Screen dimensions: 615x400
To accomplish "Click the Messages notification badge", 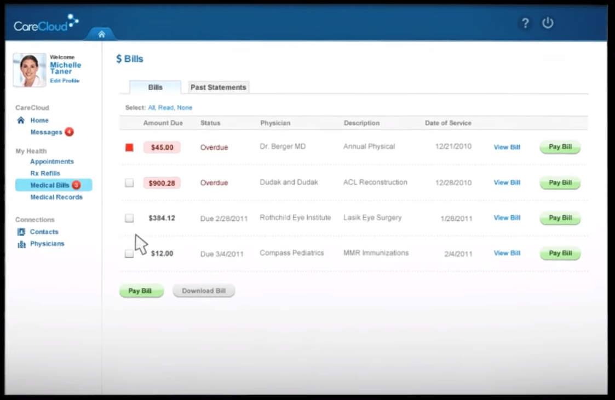I will pos(69,132).
